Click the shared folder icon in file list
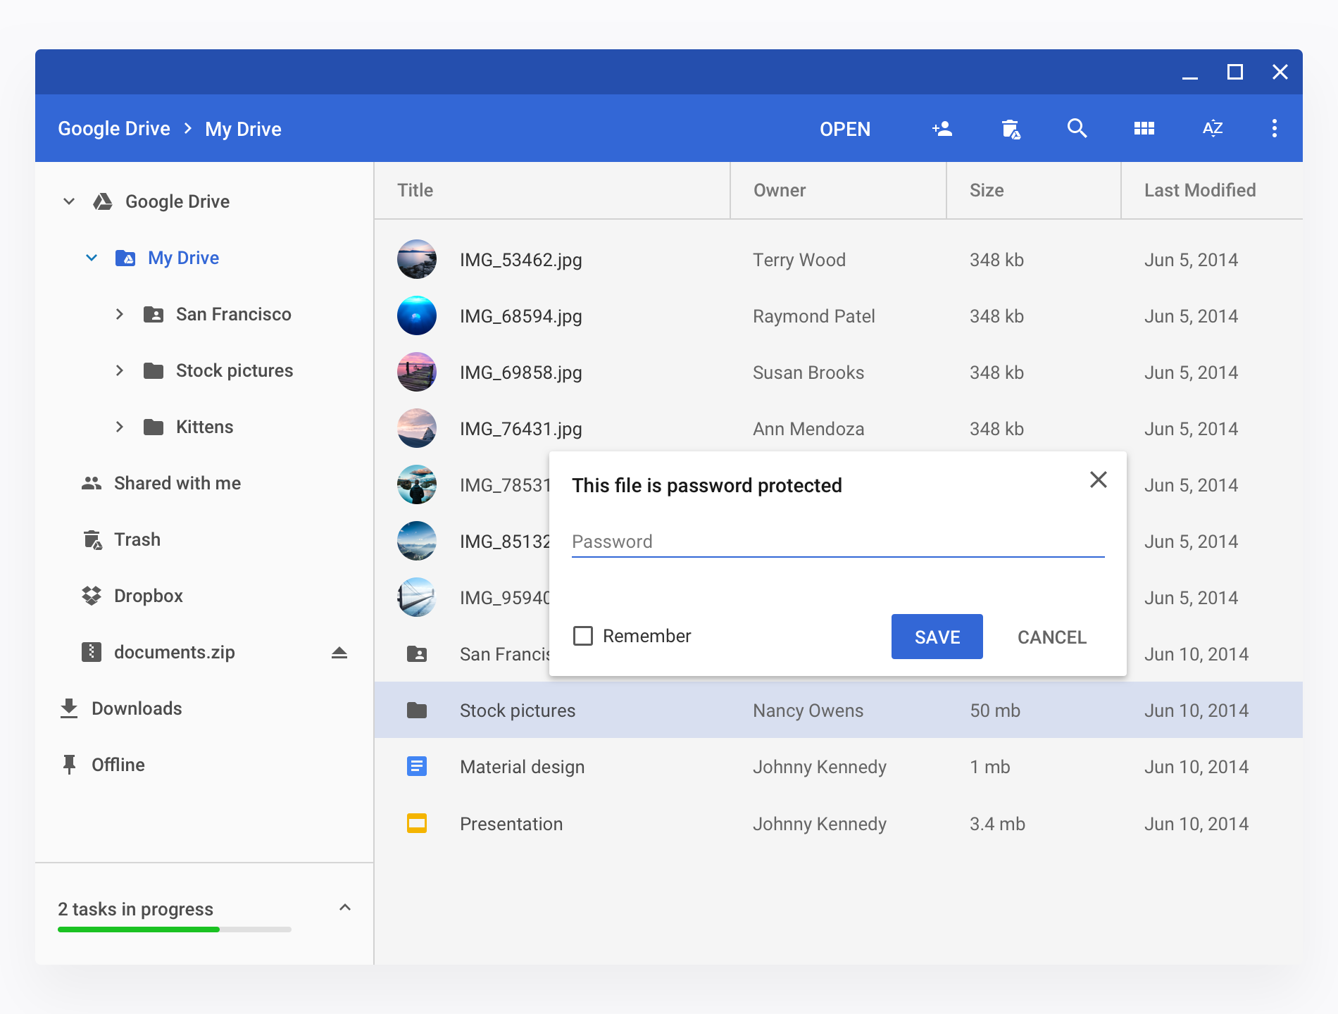This screenshot has height=1014, width=1338. 417,653
